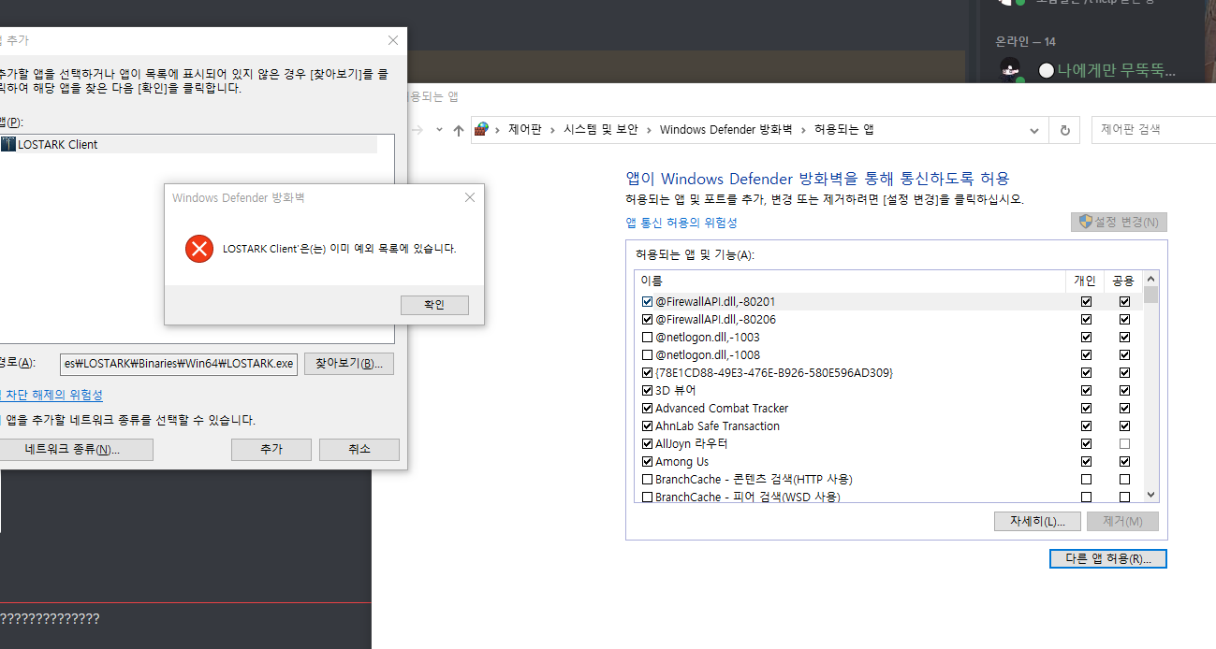Click the Control Panel icon in the address bar
Viewport: 1216px width, 649px height.
[x=481, y=130]
